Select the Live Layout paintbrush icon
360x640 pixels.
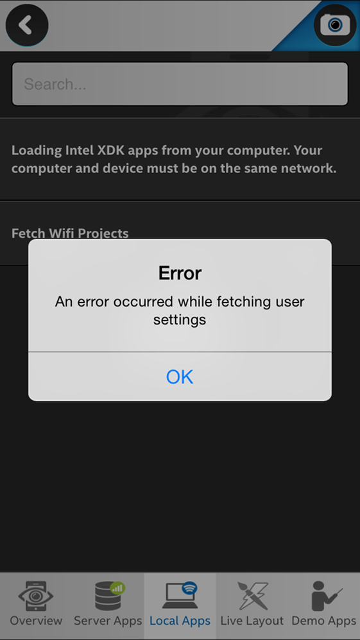(x=252, y=596)
